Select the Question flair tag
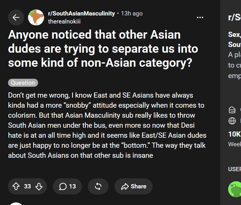Image resolution: width=241 pixels, height=205 pixels. point(23,83)
